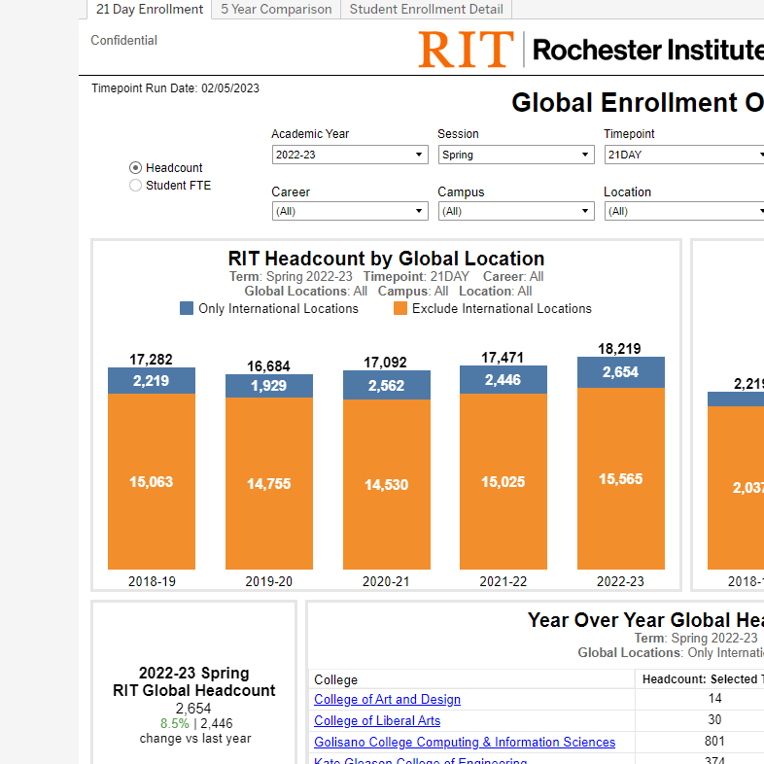Viewport: 764px width, 764px height.
Task: Open the Session dropdown set to Spring
Action: tap(515, 155)
